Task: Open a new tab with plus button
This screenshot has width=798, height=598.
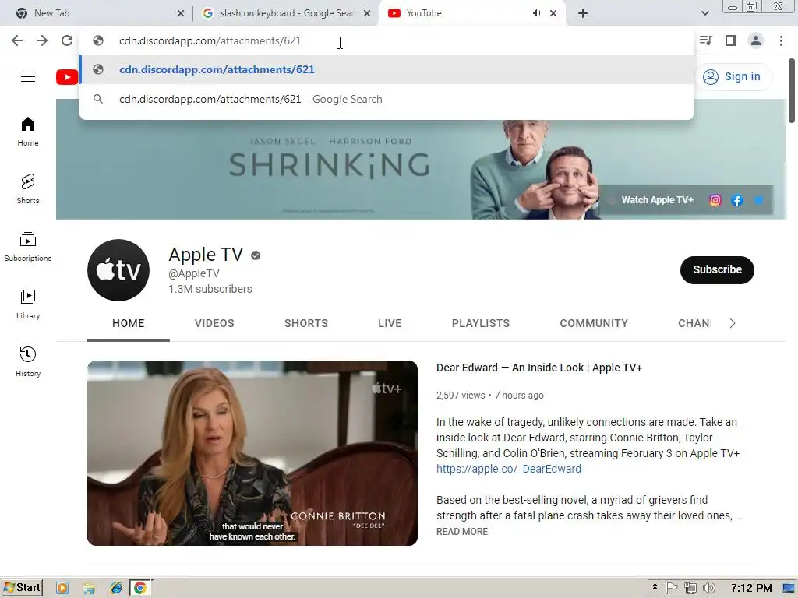Action: pos(583,13)
